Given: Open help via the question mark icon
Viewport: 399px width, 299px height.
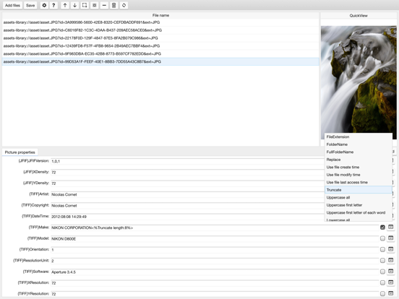Looking at the screenshot, I should pos(53,5).
